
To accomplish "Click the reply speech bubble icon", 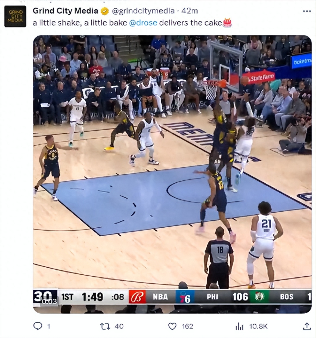I will 38,326.
